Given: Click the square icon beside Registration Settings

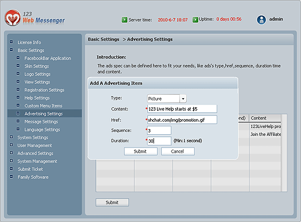Looking at the screenshot, I should click(18, 89).
